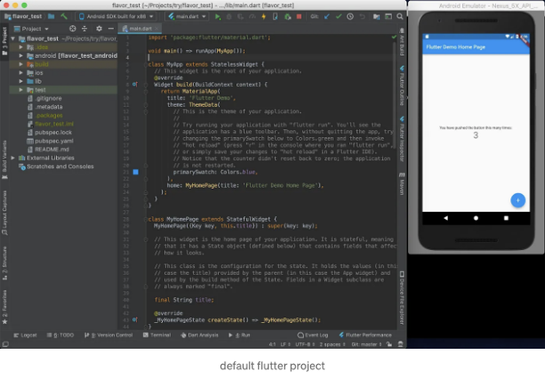Tap emulator Android home circle

point(476,218)
